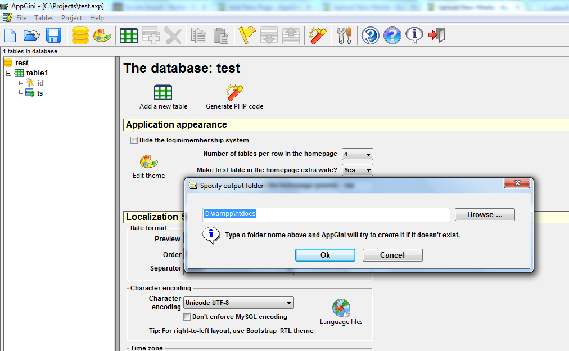Viewport: 569px width, 351px height.
Task: Click the online help icon with arrows
Action: tap(370, 35)
